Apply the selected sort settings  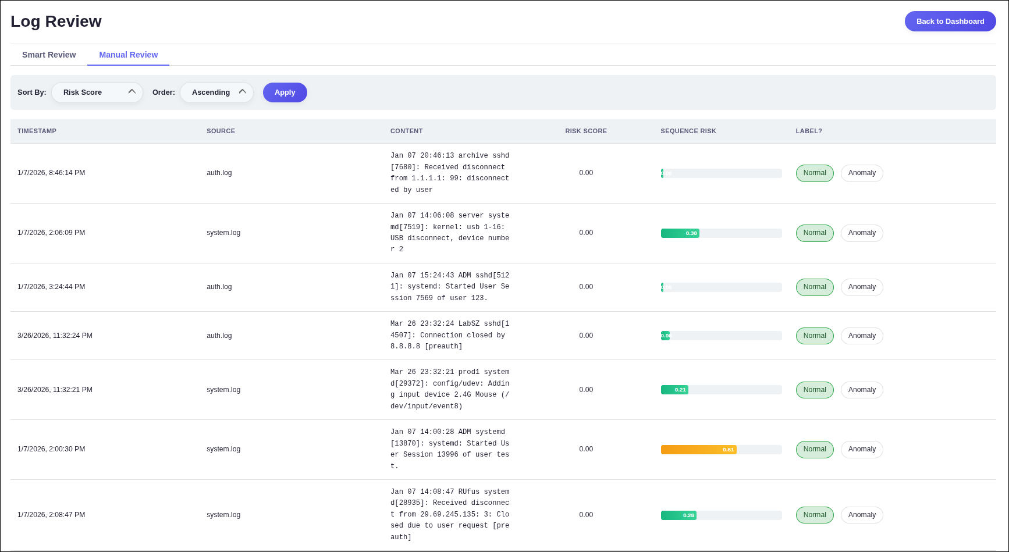(x=285, y=92)
